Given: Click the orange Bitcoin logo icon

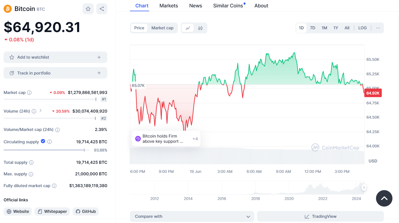Looking at the screenshot, I should [8, 9].
